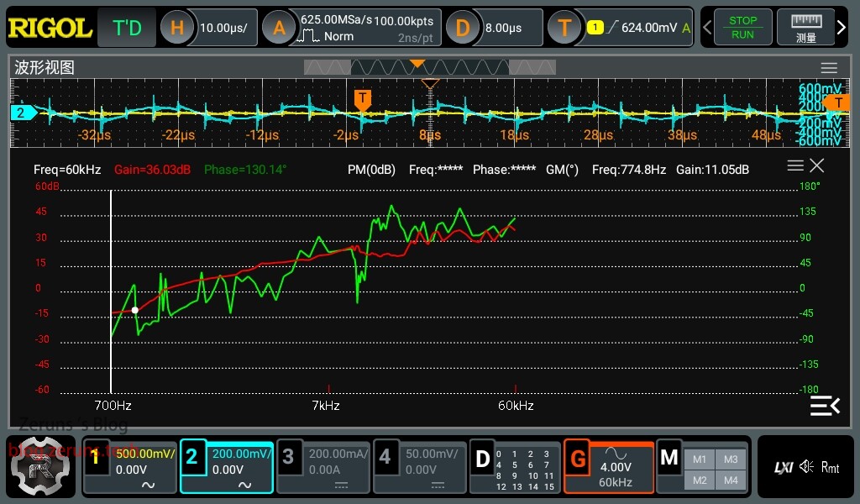Open Horizontal timebase settings (H)

pyautogui.click(x=177, y=28)
